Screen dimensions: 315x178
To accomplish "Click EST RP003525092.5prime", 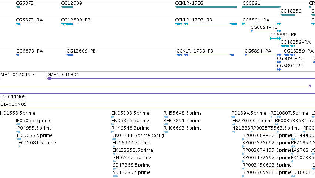I will tap(244, 147).
